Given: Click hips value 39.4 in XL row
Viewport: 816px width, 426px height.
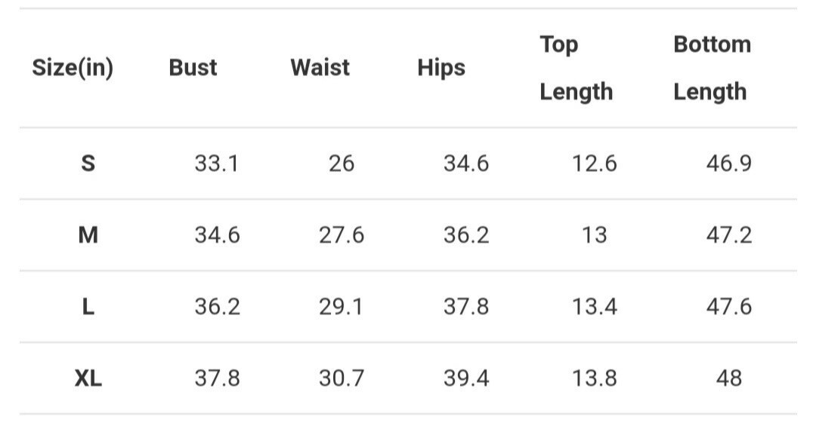Looking at the screenshot, I should [x=466, y=378].
